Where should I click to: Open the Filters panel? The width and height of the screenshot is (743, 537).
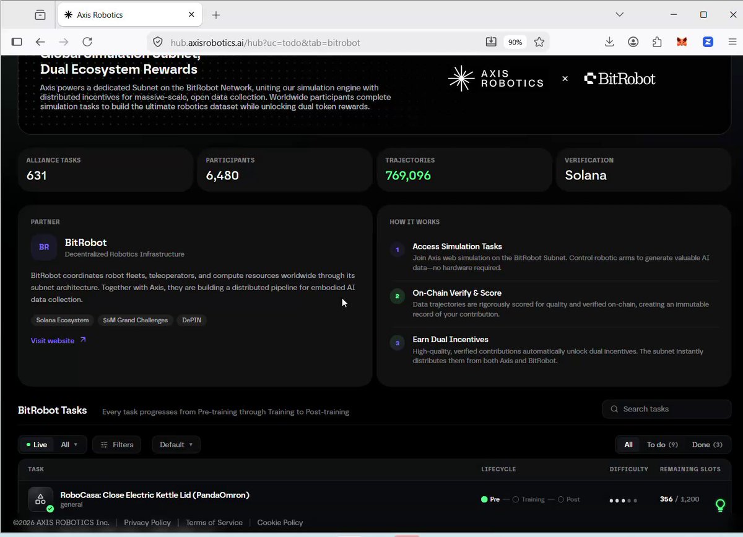tap(117, 445)
